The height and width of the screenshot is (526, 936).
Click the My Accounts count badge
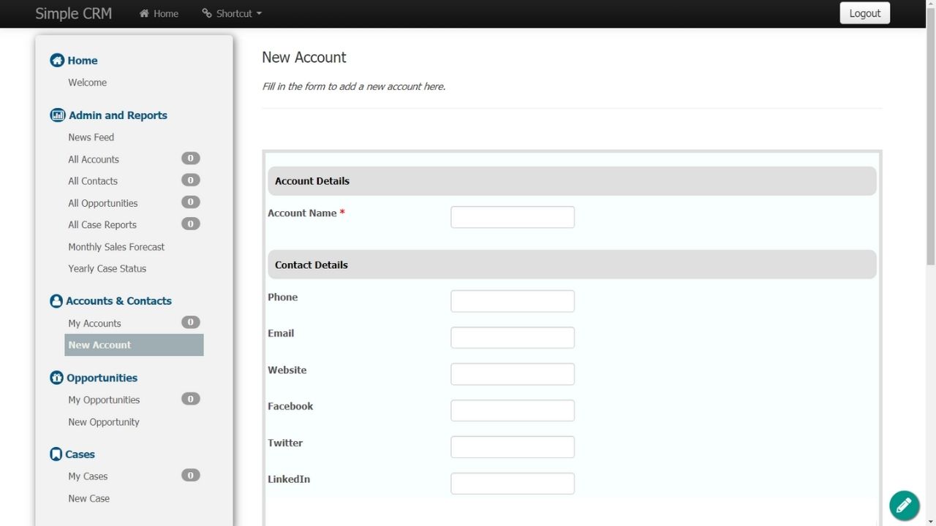point(190,322)
